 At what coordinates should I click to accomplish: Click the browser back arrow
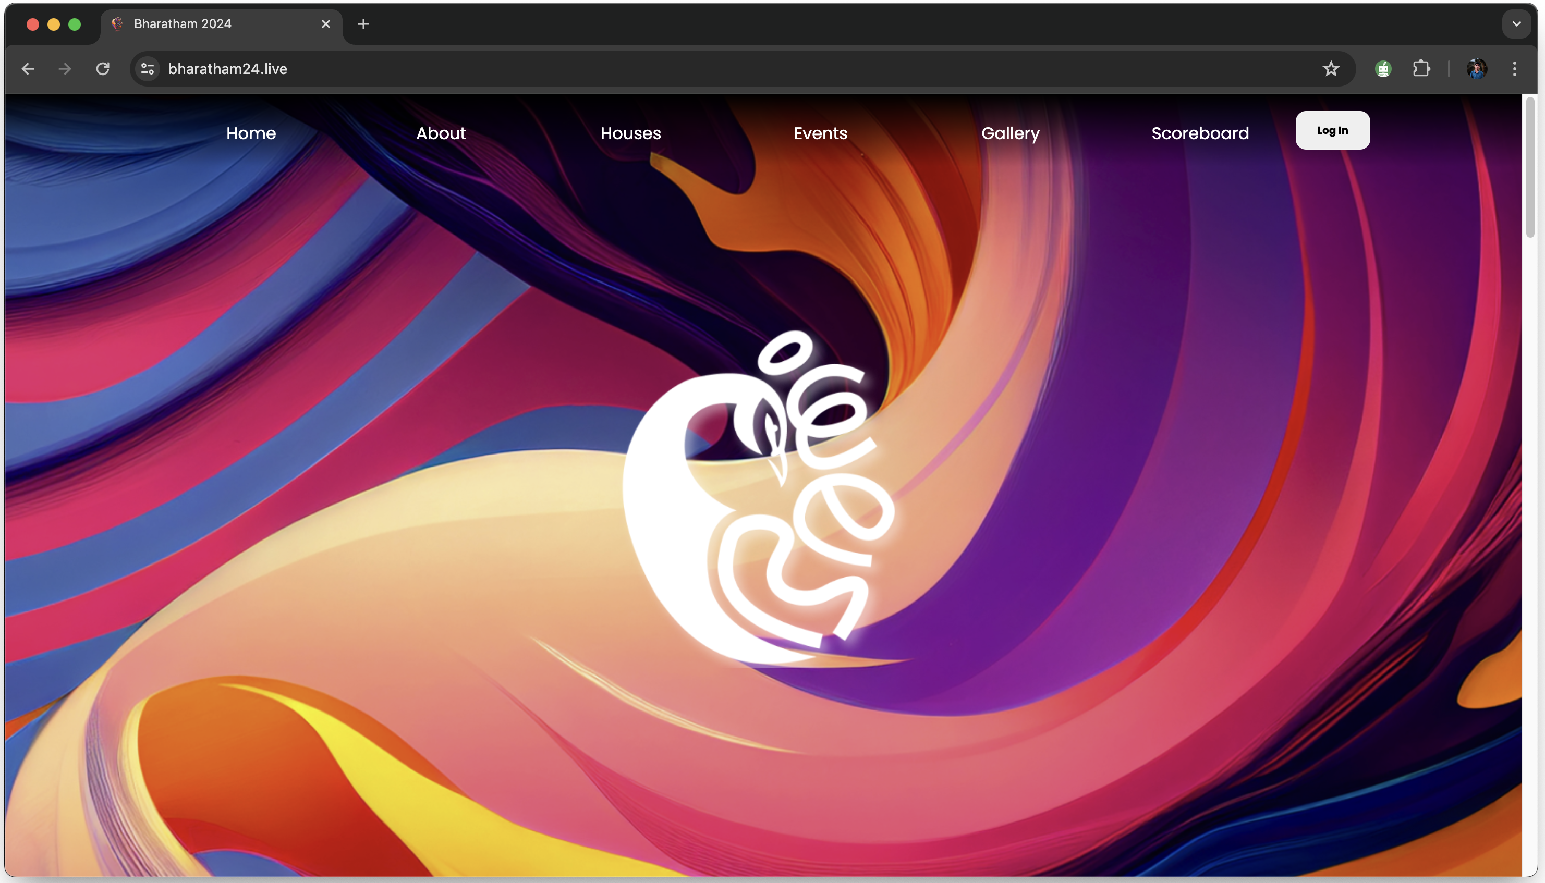[28, 69]
